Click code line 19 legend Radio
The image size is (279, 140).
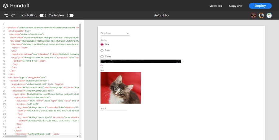click(37, 84)
